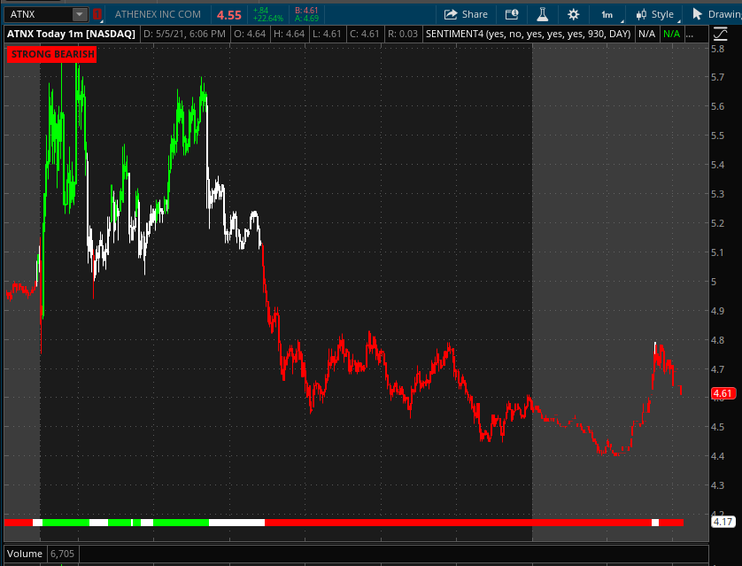Viewport: 742px width, 566px height.
Task: Click the +22.64% change value
Action: click(267, 19)
